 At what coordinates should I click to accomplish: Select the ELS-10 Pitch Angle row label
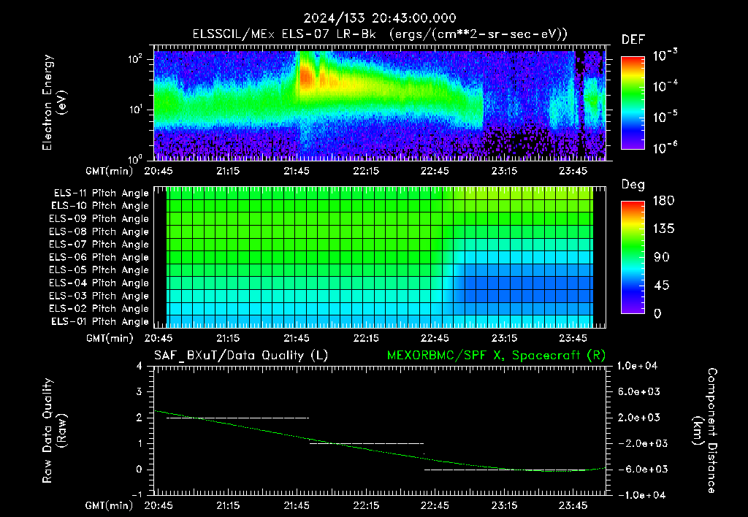(x=100, y=206)
